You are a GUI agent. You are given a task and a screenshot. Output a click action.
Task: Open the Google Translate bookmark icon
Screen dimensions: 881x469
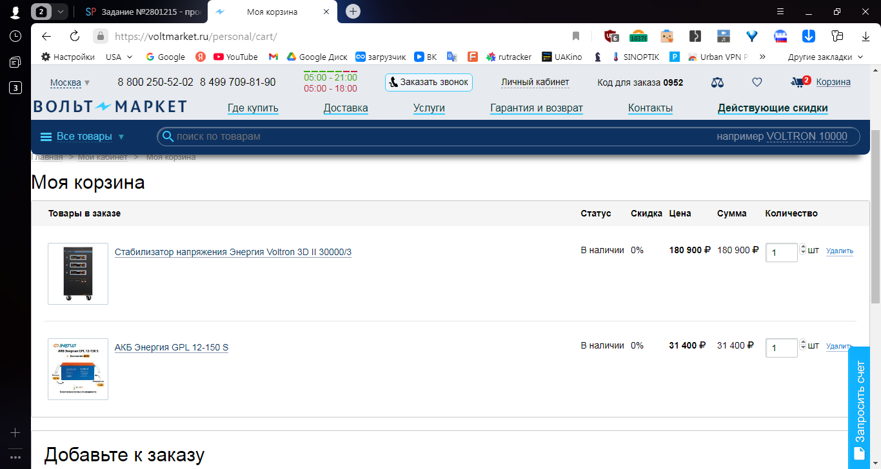click(x=452, y=57)
